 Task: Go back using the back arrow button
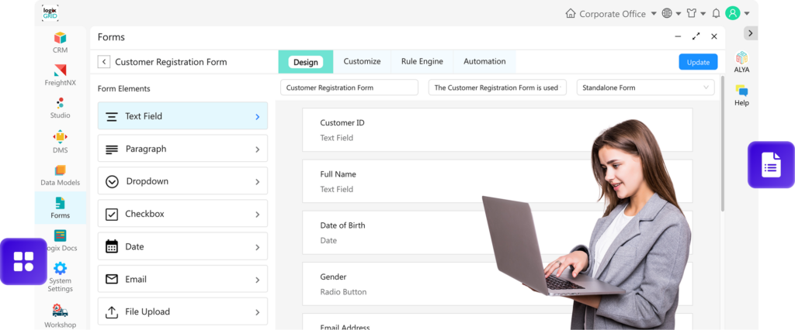[104, 62]
